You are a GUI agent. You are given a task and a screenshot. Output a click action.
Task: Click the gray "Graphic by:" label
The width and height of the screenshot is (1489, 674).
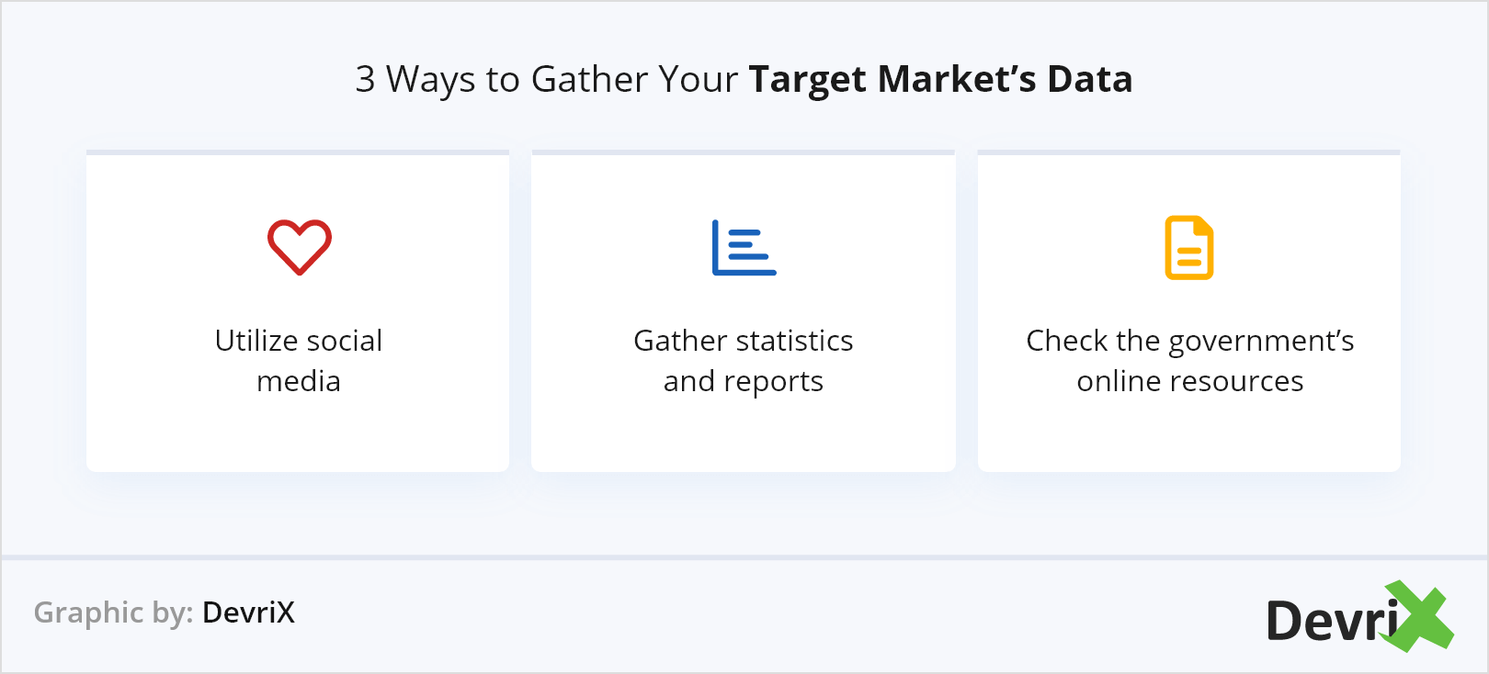pyautogui.click(x=113, y=612)
